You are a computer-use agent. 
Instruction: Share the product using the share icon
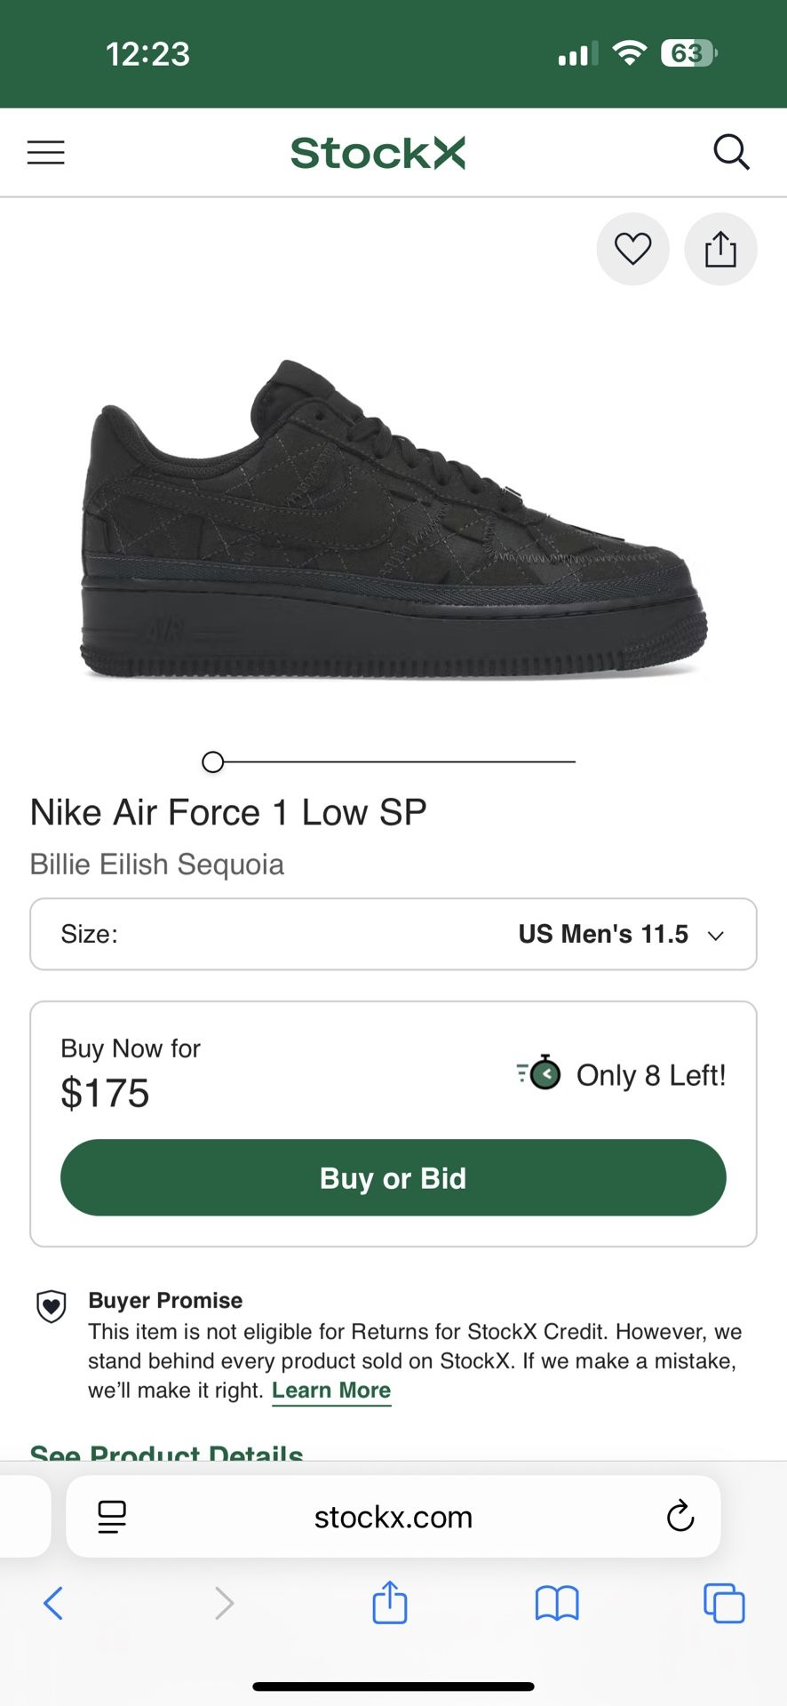tap(720, 250)
